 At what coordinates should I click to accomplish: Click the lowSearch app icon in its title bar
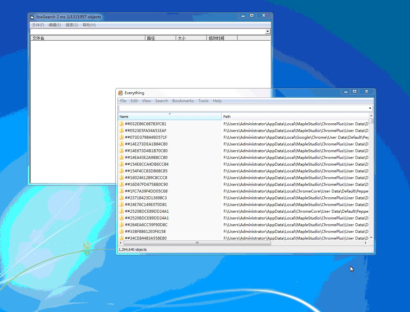click(32, 17)
